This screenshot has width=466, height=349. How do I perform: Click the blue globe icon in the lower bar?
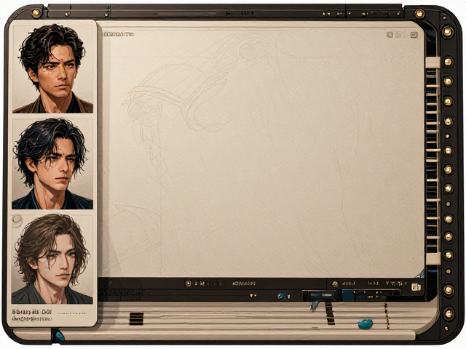281,296
